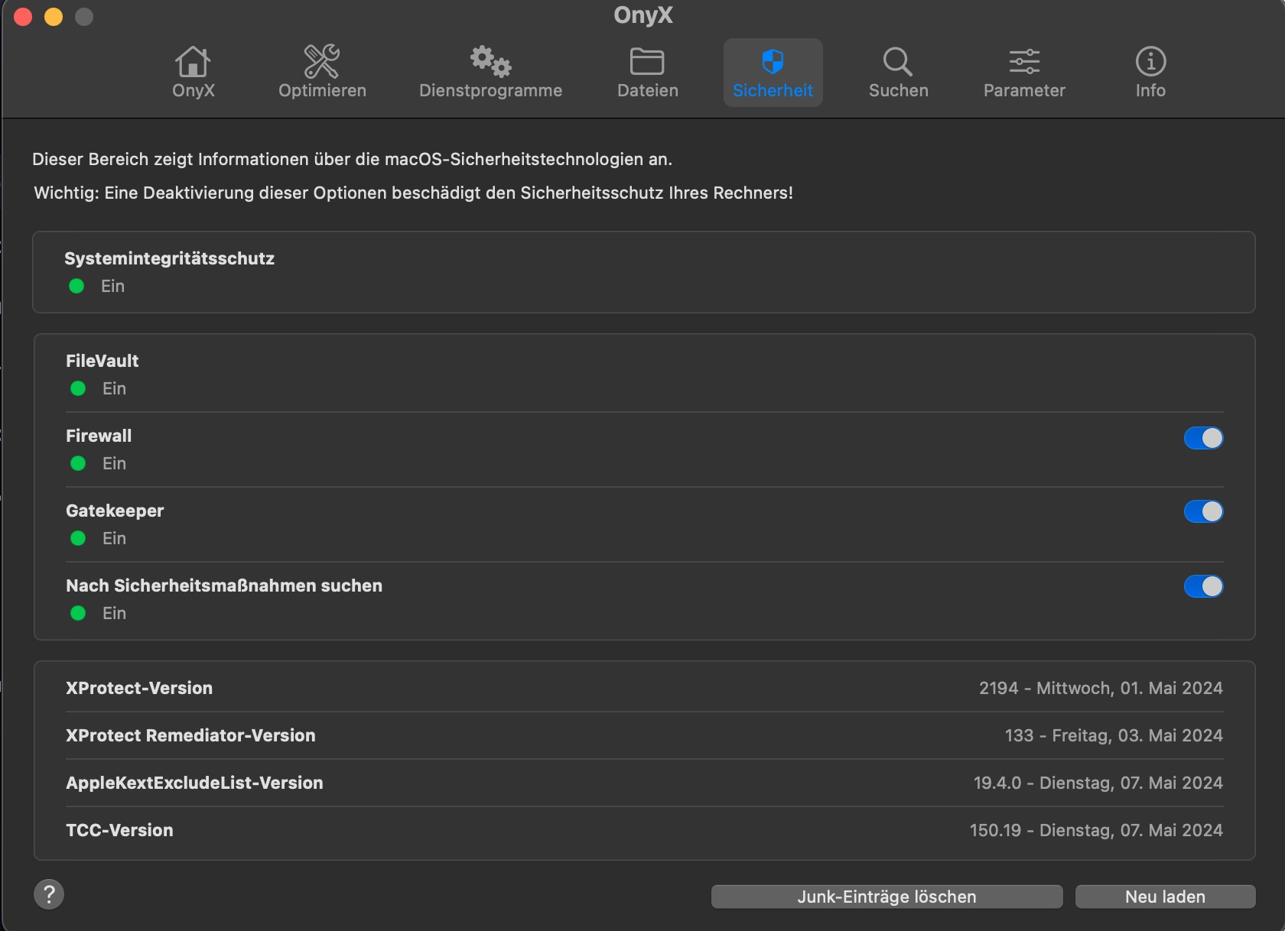Screen dimensions: 1285x931
Task: Click the Ein status under Nach Sicherheitsmaßnahmen suchen
Action: click(114, 613)
